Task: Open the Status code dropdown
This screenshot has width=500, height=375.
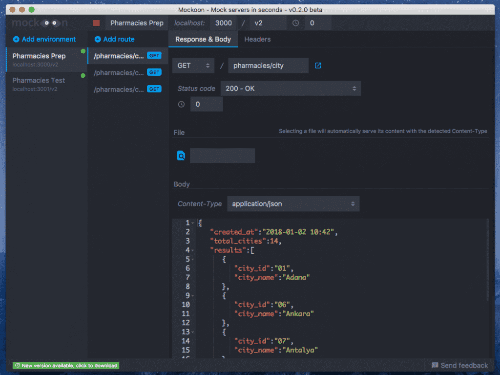Action: (x=291, y=88)
